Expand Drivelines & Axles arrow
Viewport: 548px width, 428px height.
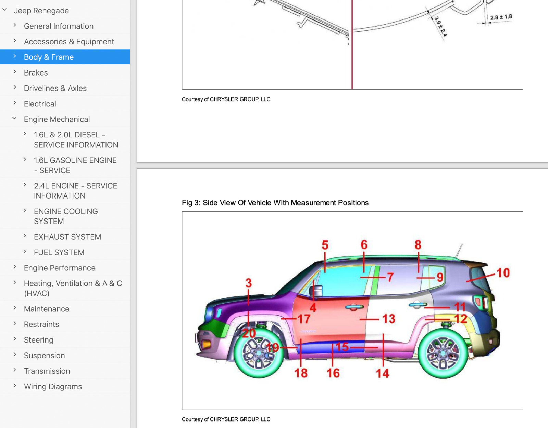tap(15, 88)
